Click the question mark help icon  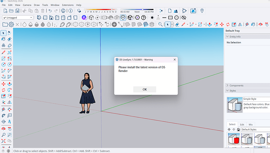144,18
